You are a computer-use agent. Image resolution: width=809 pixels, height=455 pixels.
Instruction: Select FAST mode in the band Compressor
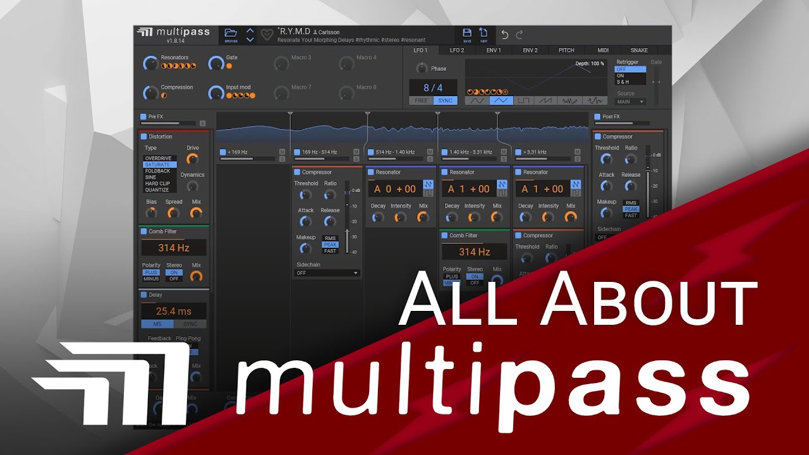click(331, 251)
